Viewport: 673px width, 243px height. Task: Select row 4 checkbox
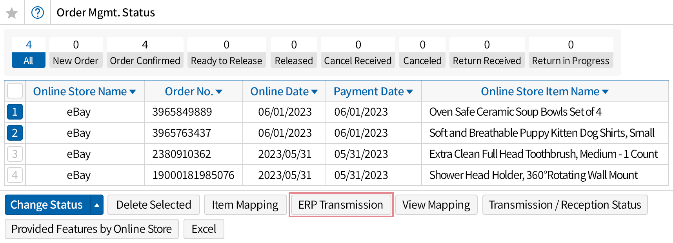(15, 175)
